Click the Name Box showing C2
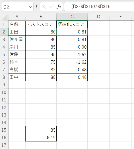Screen dimensions: 134x149 coord(18,7)
